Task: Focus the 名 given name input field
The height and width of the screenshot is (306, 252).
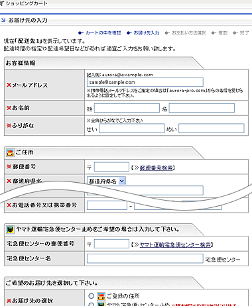Action: [x=202, y=108]
